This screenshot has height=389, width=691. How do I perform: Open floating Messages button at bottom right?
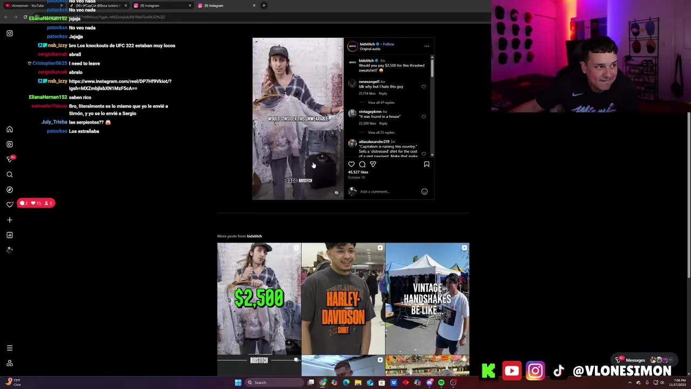coord(645,360)
